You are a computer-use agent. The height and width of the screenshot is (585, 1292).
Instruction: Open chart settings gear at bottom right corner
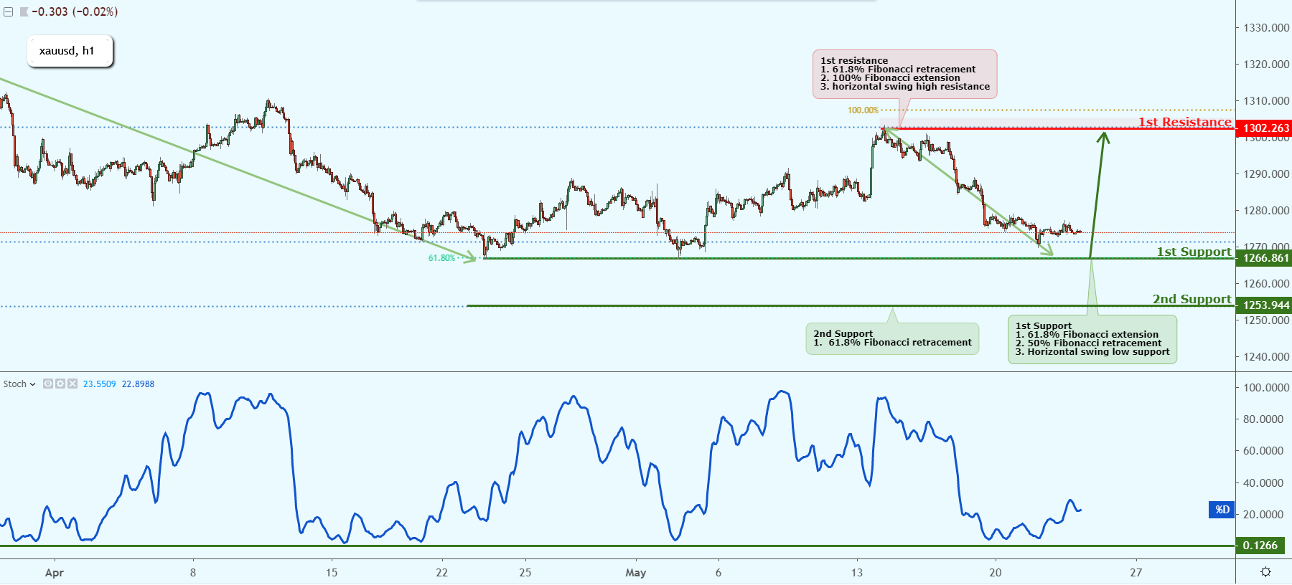pos(1265,572)
